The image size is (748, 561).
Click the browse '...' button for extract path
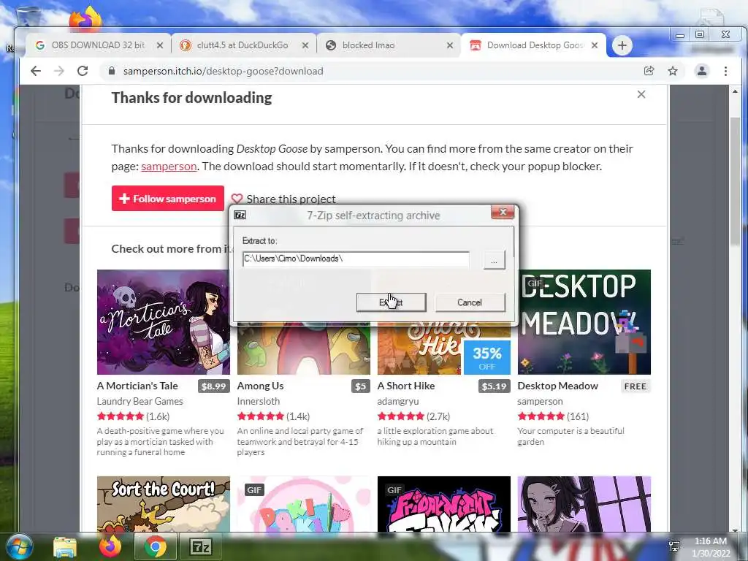point(495,261)
